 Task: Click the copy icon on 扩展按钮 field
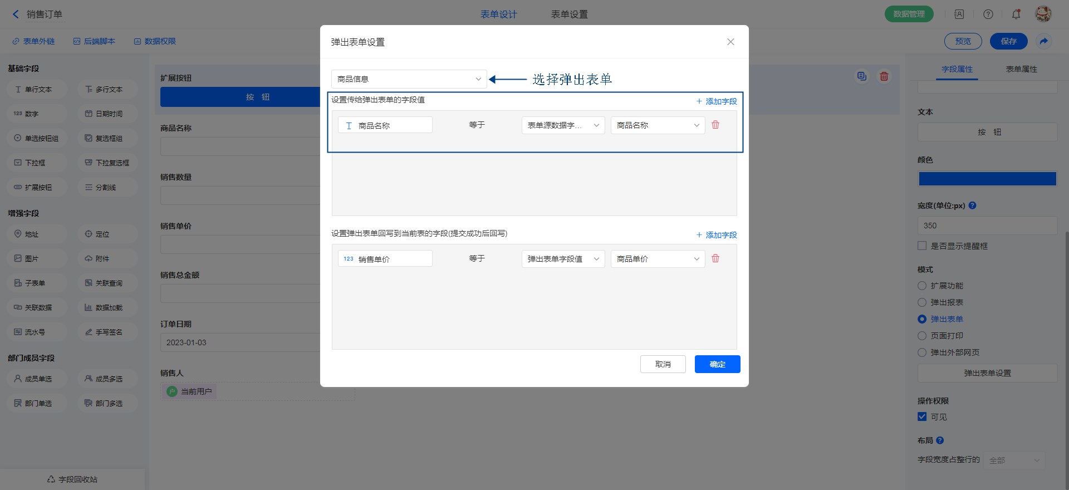861,76
